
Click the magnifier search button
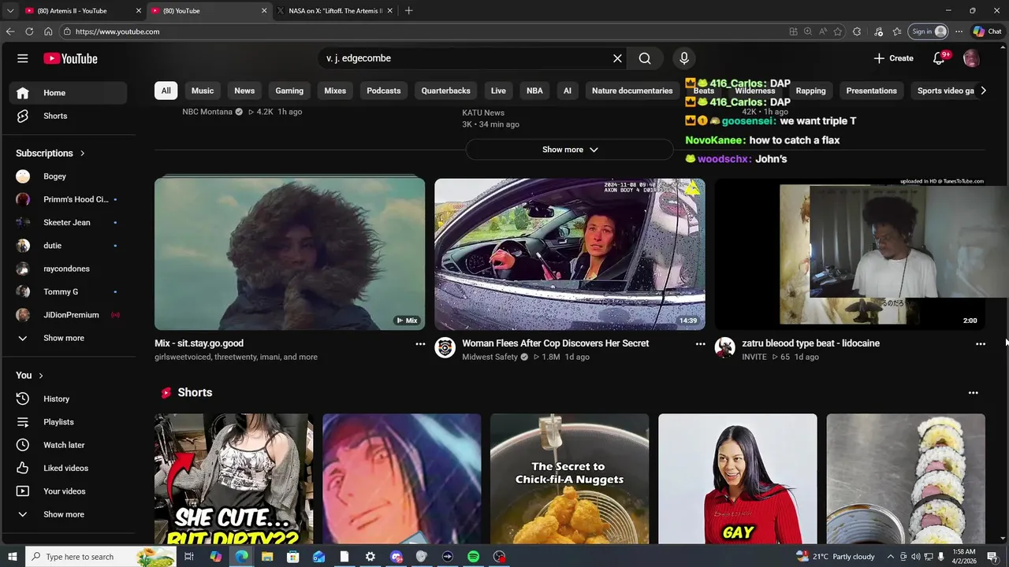(645, 58)
